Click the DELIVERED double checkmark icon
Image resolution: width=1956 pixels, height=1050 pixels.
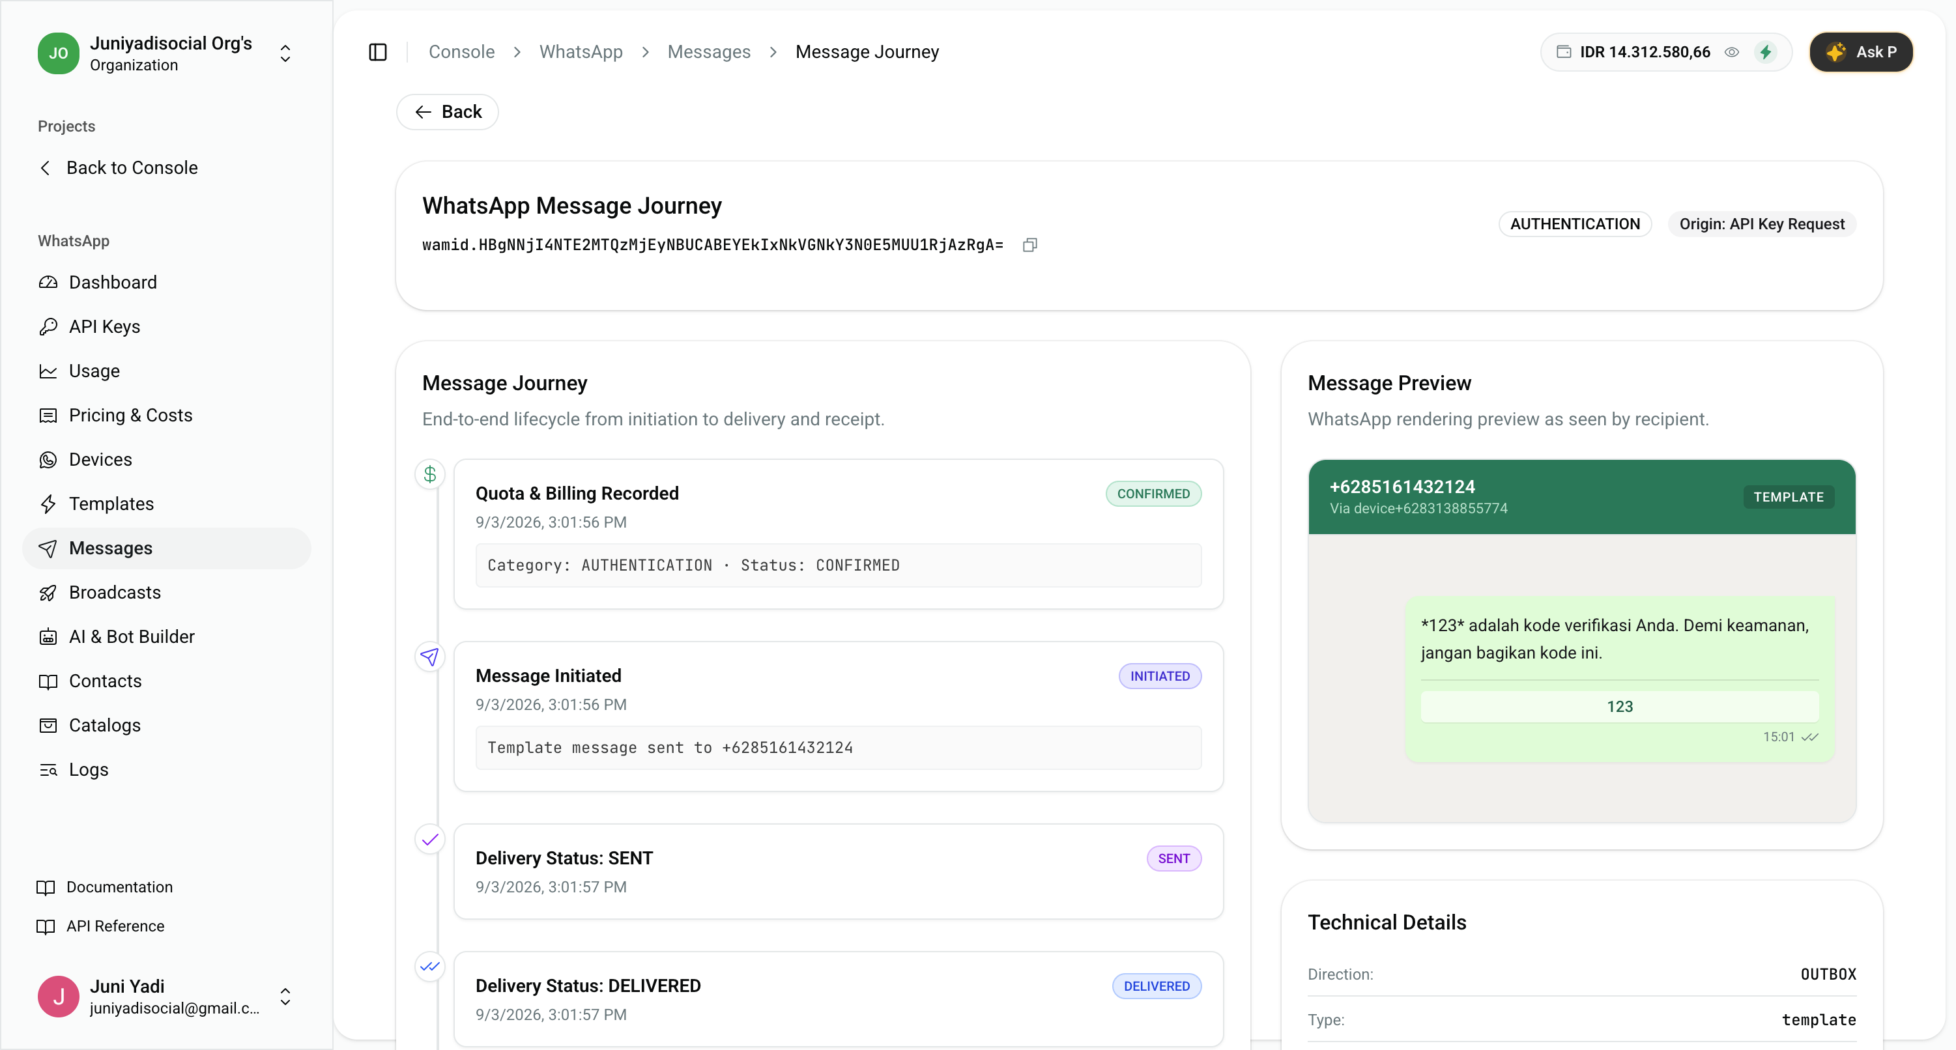tap(430, 967)
